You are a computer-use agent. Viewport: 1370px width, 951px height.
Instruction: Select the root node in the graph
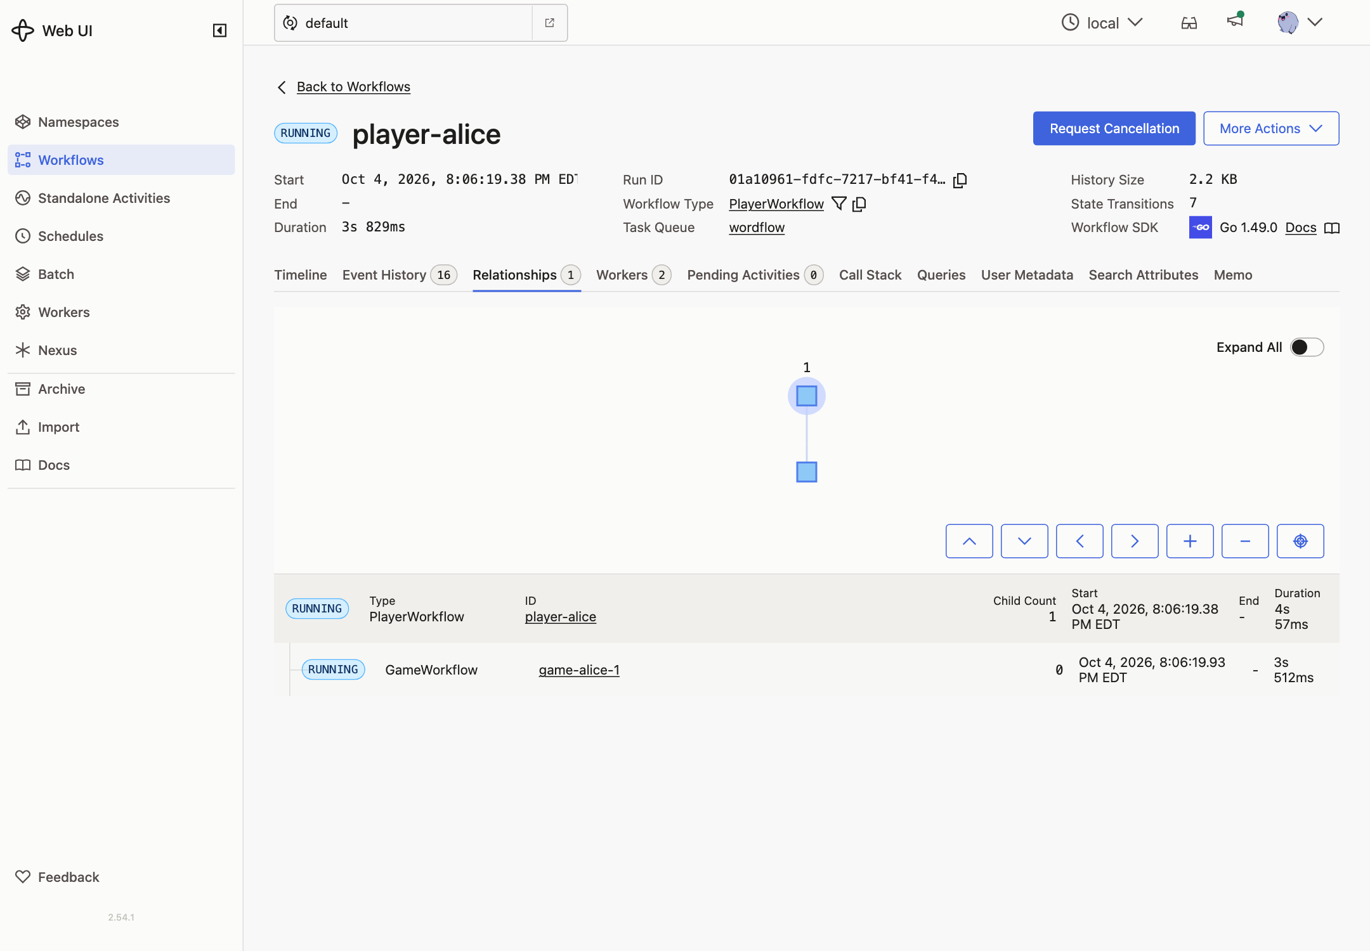pos(807,396)
